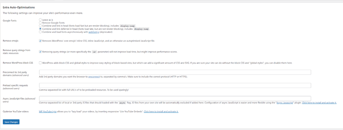This screenshot has height=130, width=343.
Task: Select 'Combine and link deferred in head' option
Action: click(x=40, y=29)
